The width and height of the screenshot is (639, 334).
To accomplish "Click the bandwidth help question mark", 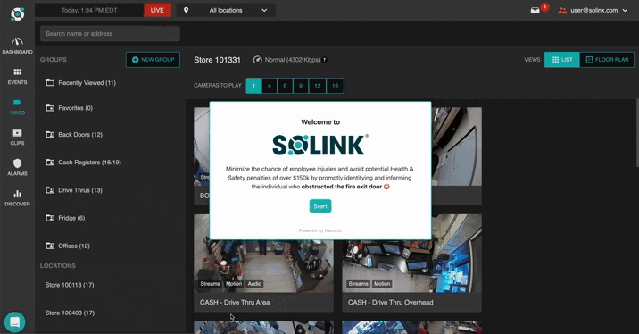I will coord(324,60).
